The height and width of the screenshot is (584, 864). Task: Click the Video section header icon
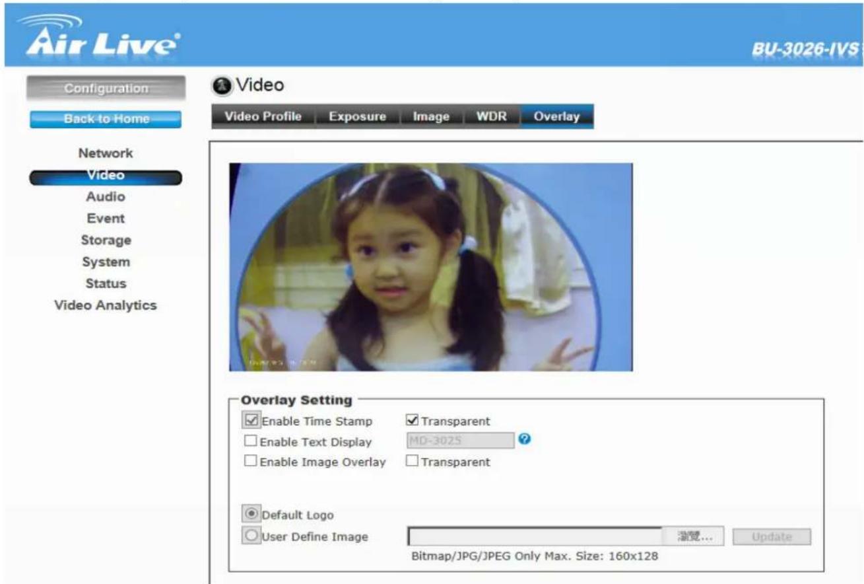221,85
